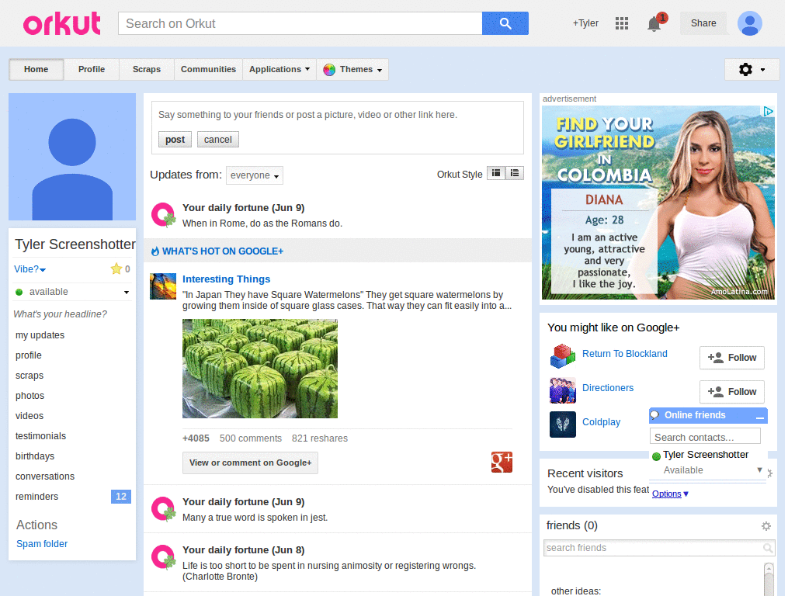Open birthdays in sidebar
795x596 pixels.
click(35, 456)
